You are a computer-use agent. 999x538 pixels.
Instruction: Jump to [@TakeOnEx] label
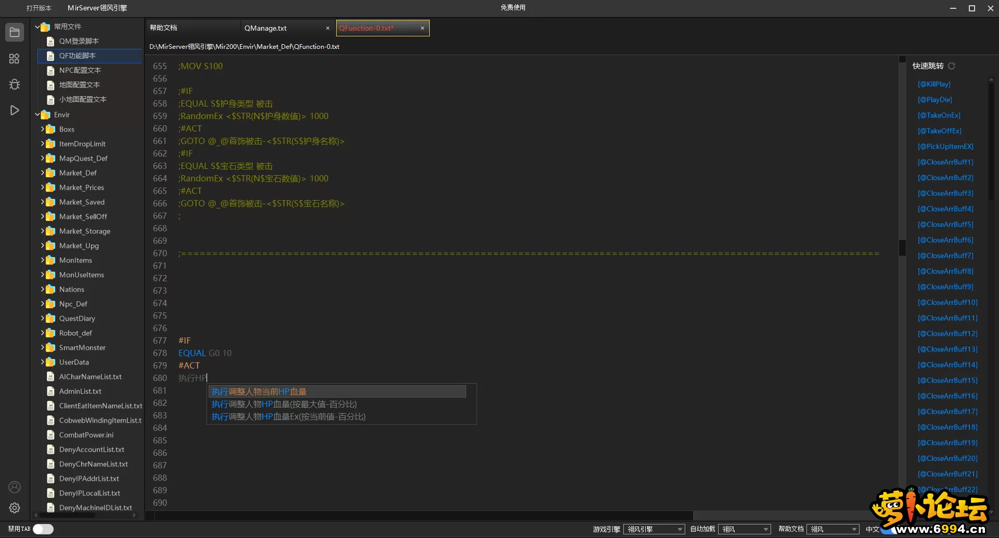click(939, 115)
